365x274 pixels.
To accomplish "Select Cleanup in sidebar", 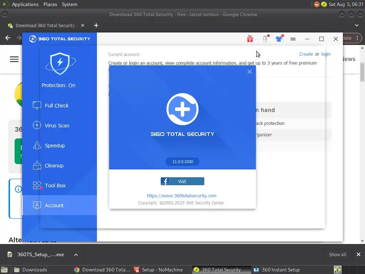I will pos(60,166).
